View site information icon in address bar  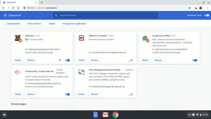(x=24, y=8)
